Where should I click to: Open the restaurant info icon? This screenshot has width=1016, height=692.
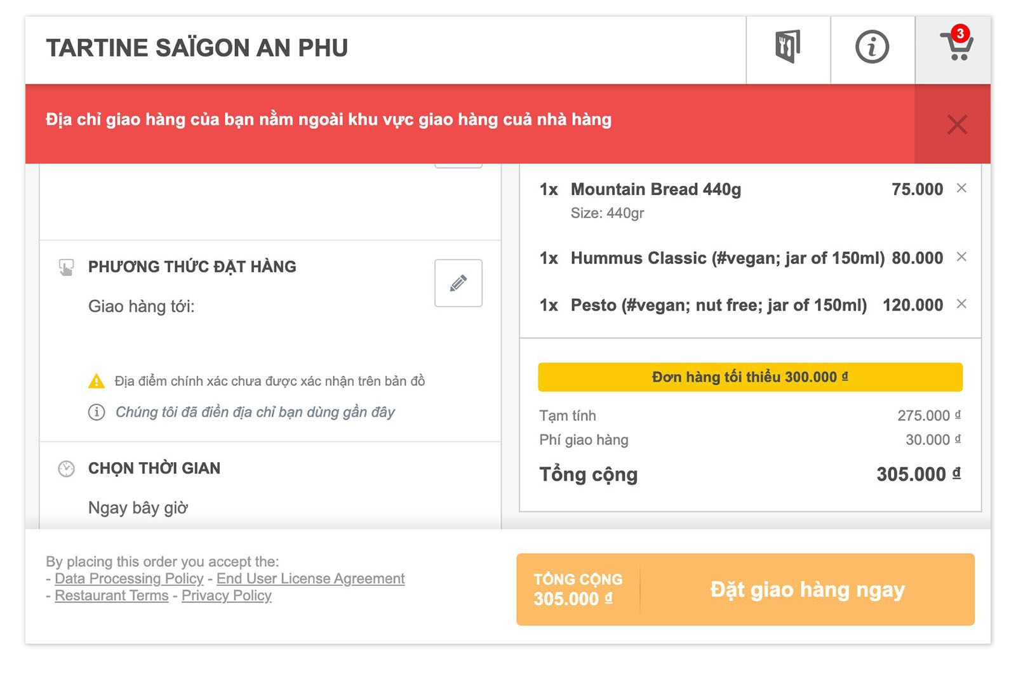tap(872, 47)
